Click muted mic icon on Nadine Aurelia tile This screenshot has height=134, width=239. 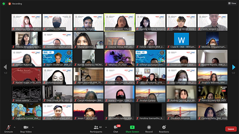(x=200, y=65)
